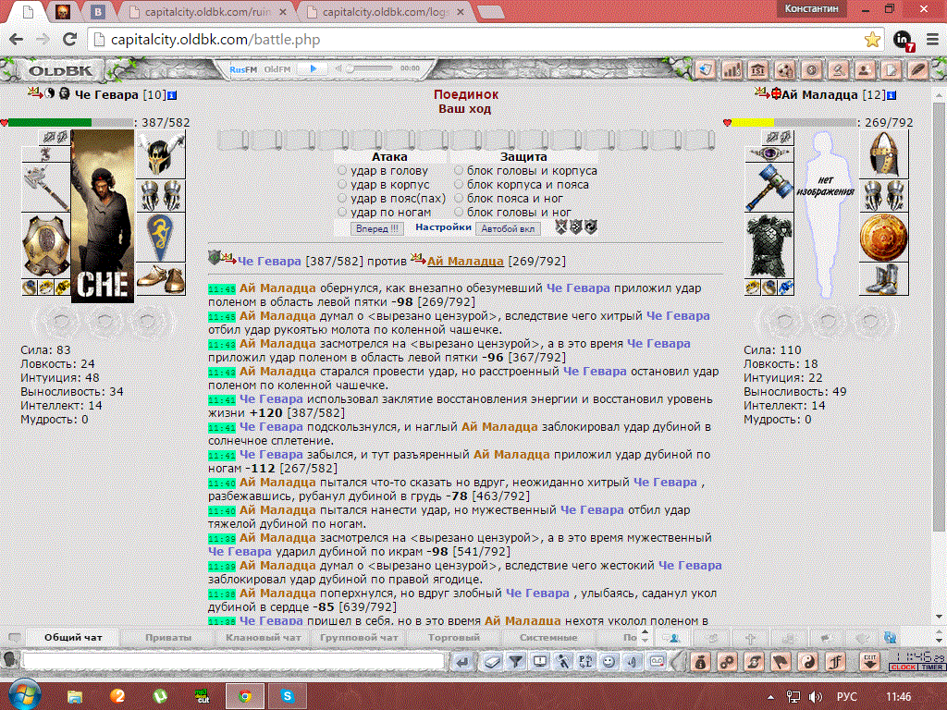
Task: Click the Windows Start button
Action: (x=24, y=695)
